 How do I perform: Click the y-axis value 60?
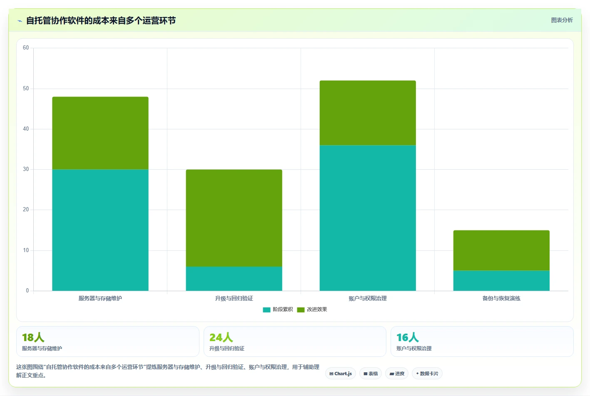pos(26,48)
